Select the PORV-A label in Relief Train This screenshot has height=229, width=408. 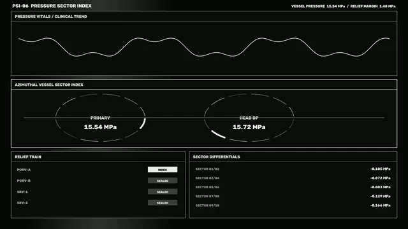click(x=24, y=170)
